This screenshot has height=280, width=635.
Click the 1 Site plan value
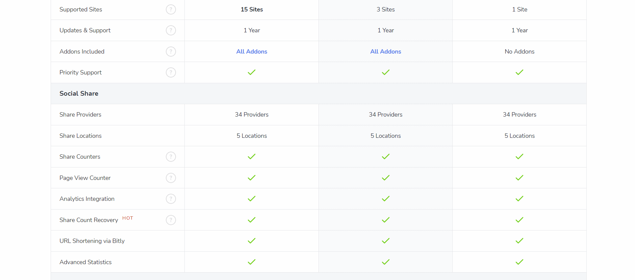519,9
